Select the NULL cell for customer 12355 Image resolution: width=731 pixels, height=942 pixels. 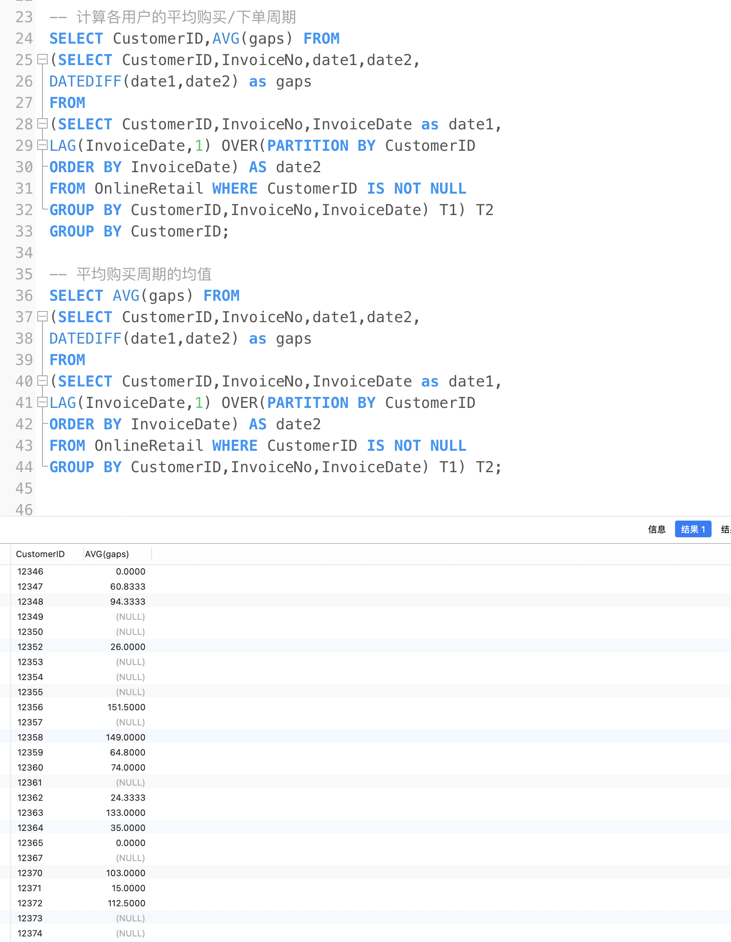(130, 692)
